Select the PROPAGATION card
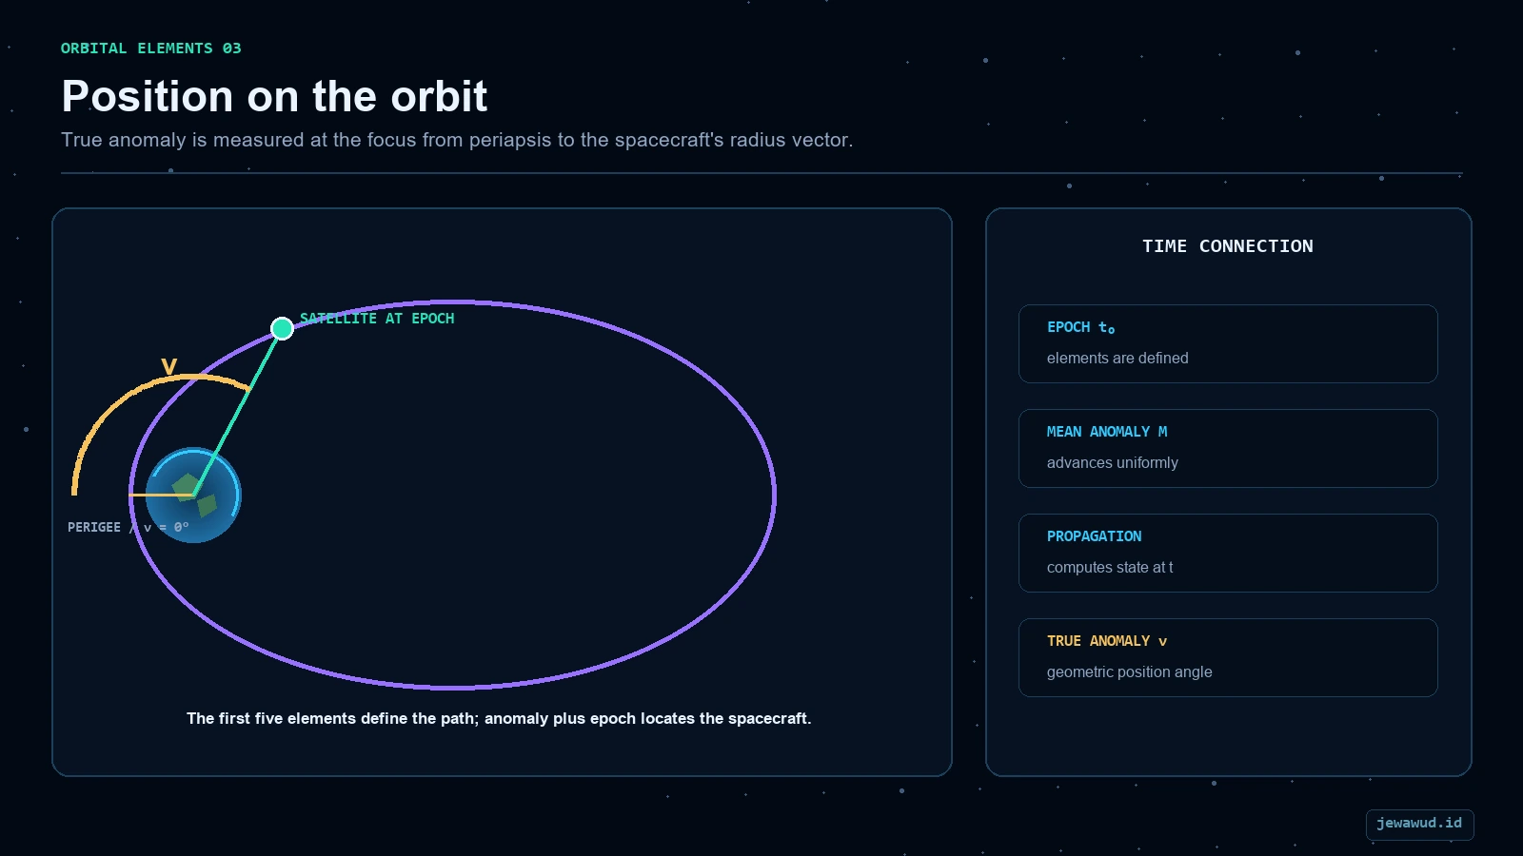1523x856 pixels. point(1228,553)
